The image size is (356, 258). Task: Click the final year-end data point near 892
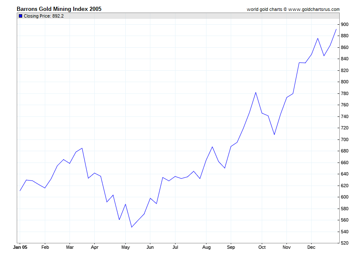[336, 29]
